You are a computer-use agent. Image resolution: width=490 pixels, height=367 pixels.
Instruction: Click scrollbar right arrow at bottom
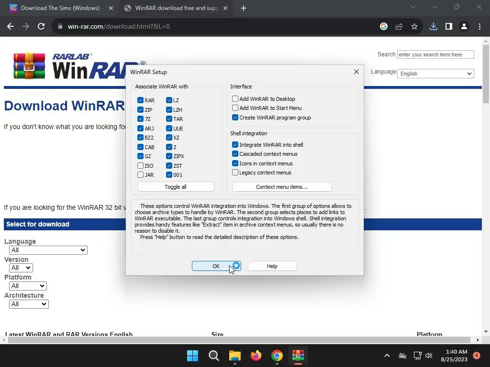coord(478,340)
